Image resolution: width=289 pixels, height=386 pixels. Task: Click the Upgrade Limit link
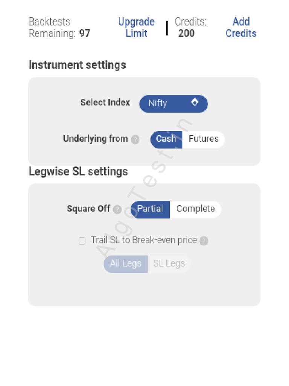(x=136, y=28)
